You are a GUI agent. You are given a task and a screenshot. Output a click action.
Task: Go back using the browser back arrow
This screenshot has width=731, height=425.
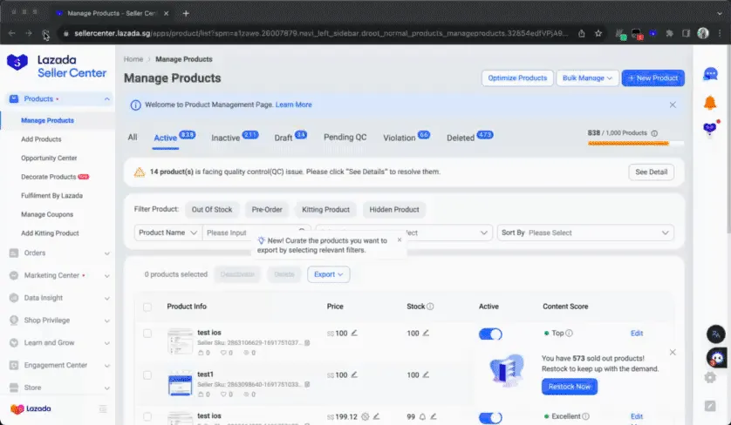click(x=11, y=33)
